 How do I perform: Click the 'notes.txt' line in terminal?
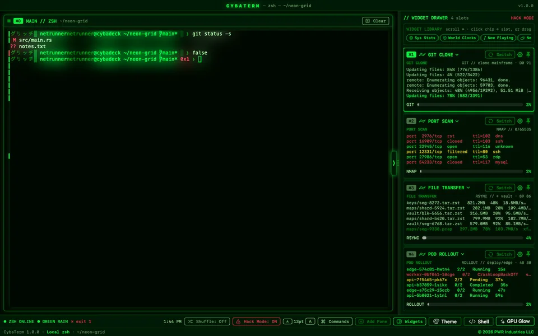click(33, 46)
